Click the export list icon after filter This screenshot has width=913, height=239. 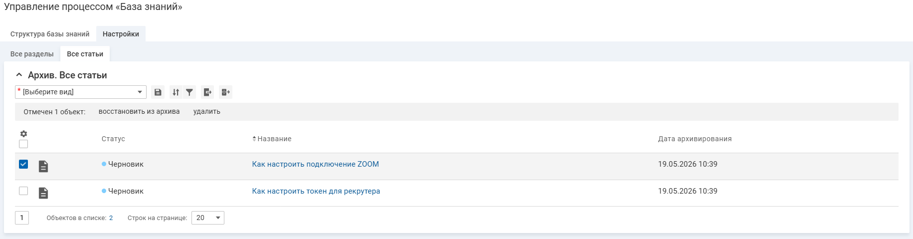coord(207,92)
